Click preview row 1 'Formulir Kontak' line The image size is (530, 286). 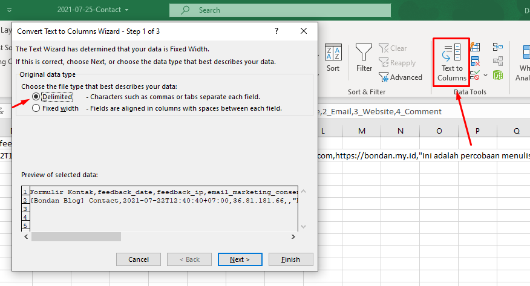tap(163, 192)
